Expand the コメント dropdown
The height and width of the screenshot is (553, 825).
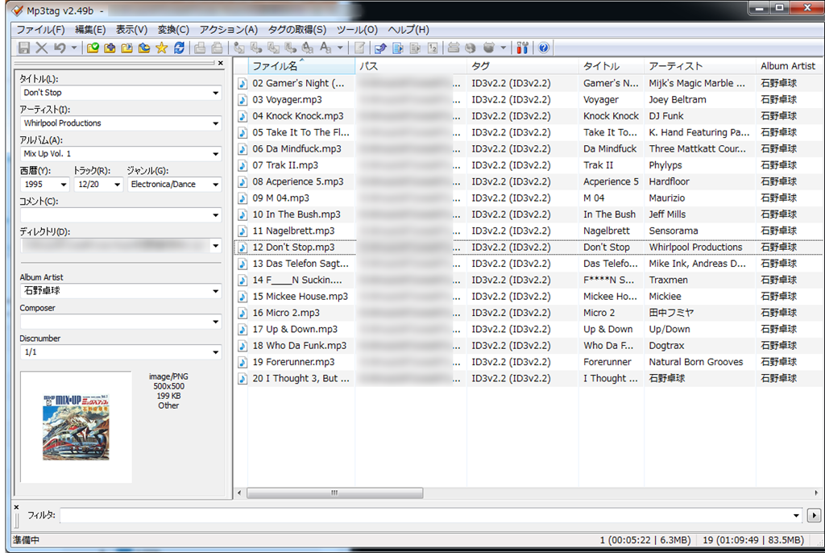point(215,215)
